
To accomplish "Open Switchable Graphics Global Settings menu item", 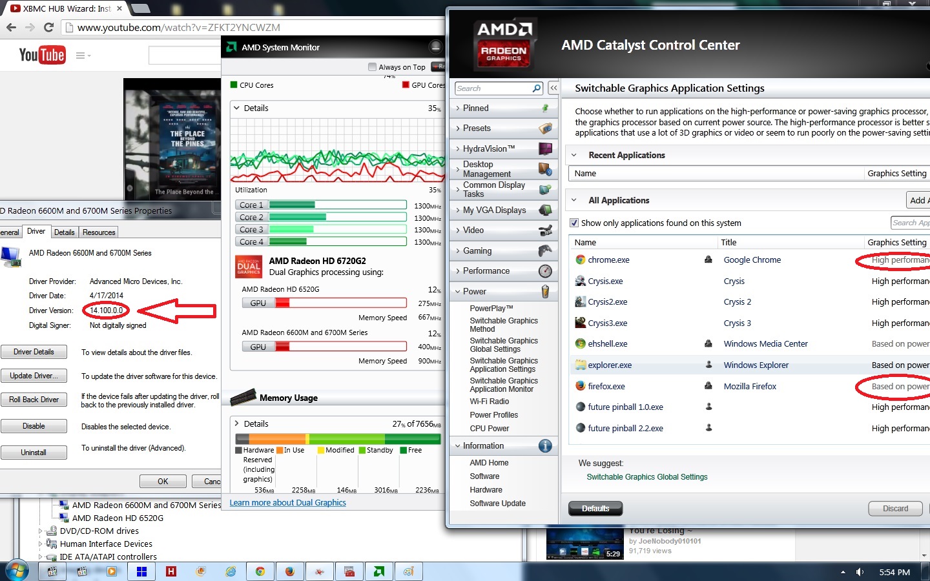I will point(504,345).
